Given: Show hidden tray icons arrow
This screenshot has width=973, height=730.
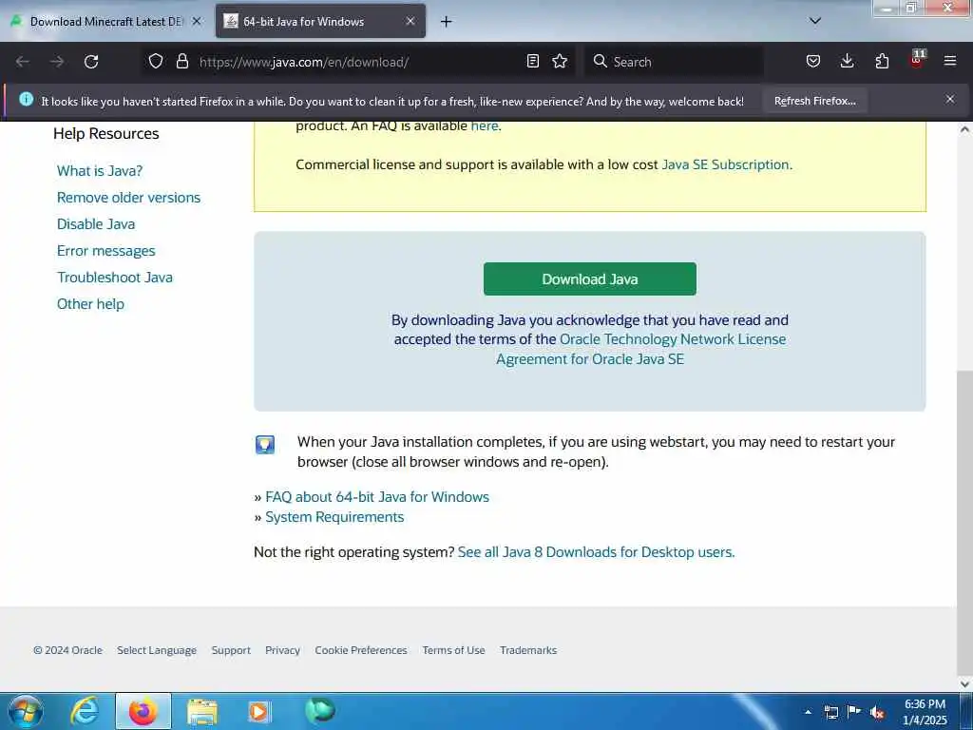Looking at the screenshot, I should click(808, 712).
